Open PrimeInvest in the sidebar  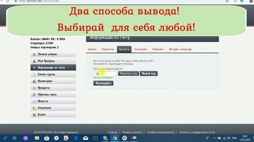pyautogui.click(x=53, y=108)
